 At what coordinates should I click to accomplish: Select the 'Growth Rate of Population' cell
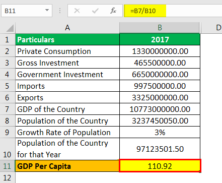coord(67,132)
